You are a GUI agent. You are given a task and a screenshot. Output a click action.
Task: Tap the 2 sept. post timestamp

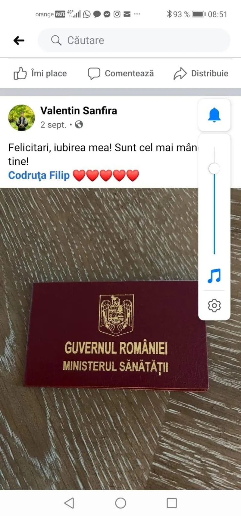pos(53,125)
